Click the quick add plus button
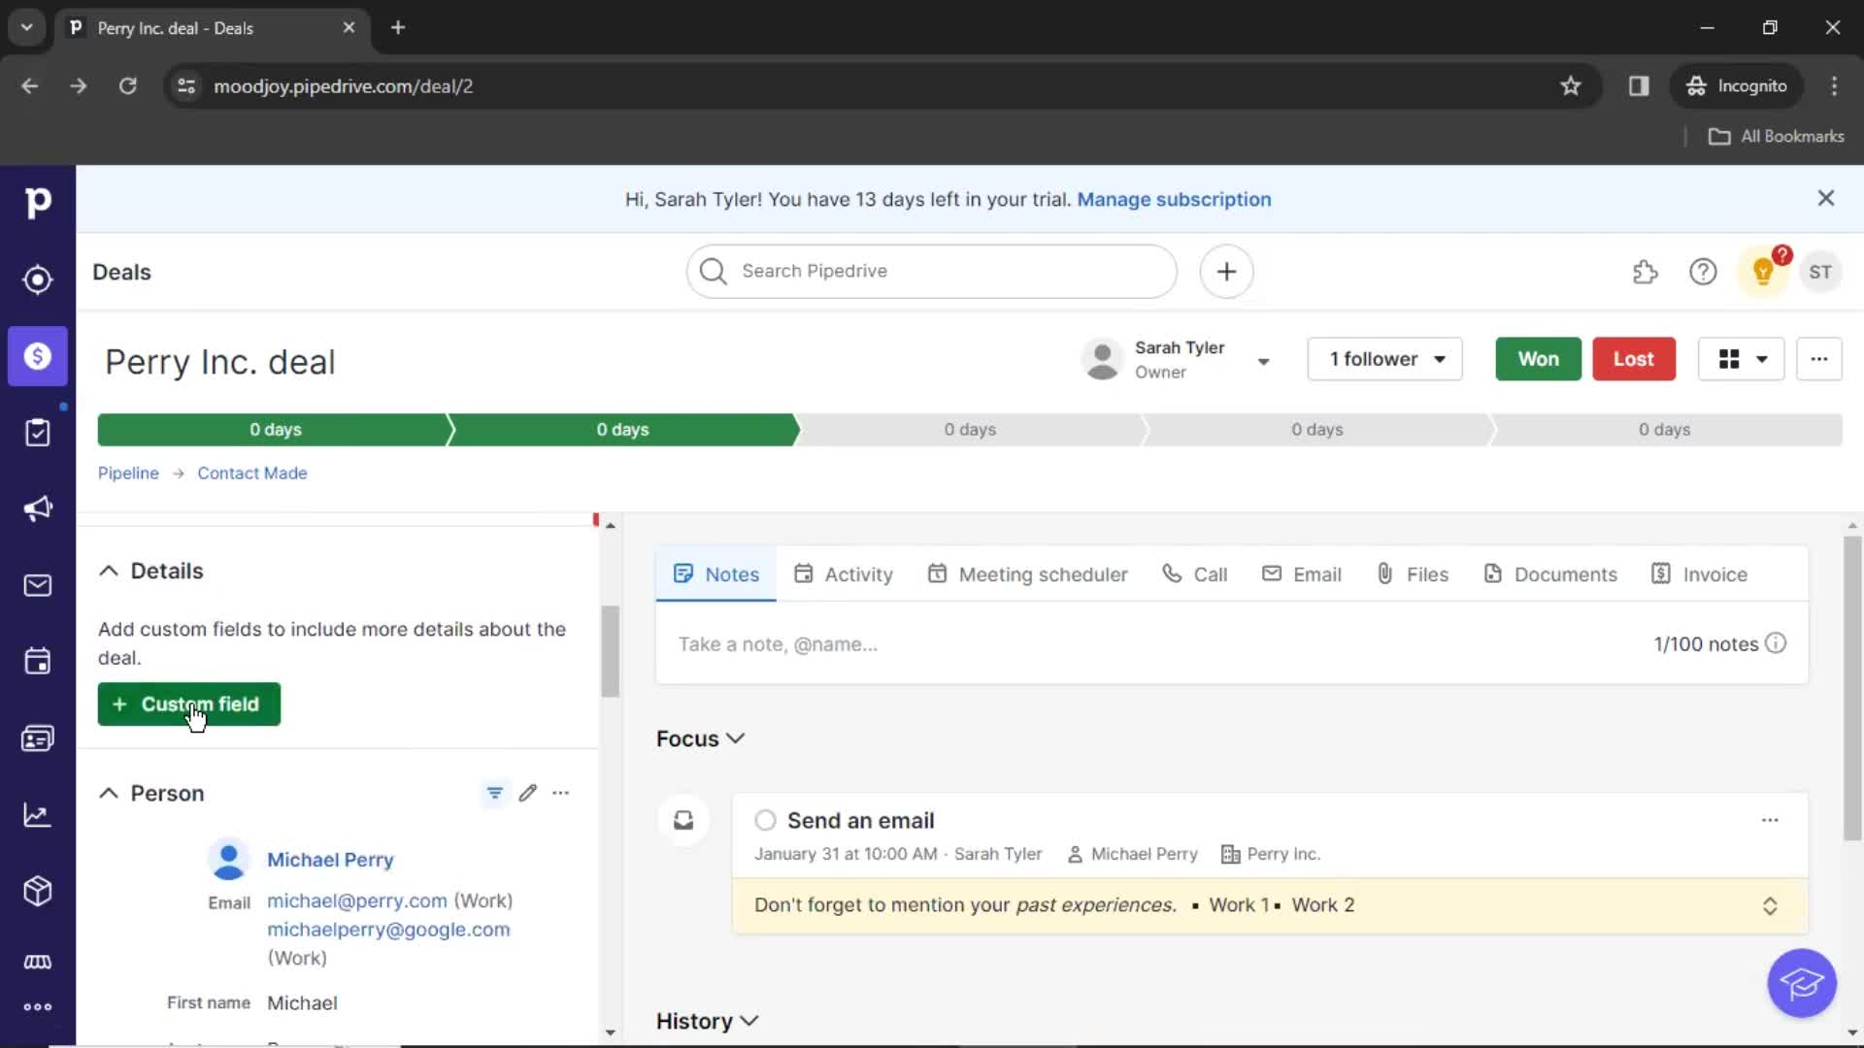The width and height of the screenshot is (1864, 1048). (1226, 272)
